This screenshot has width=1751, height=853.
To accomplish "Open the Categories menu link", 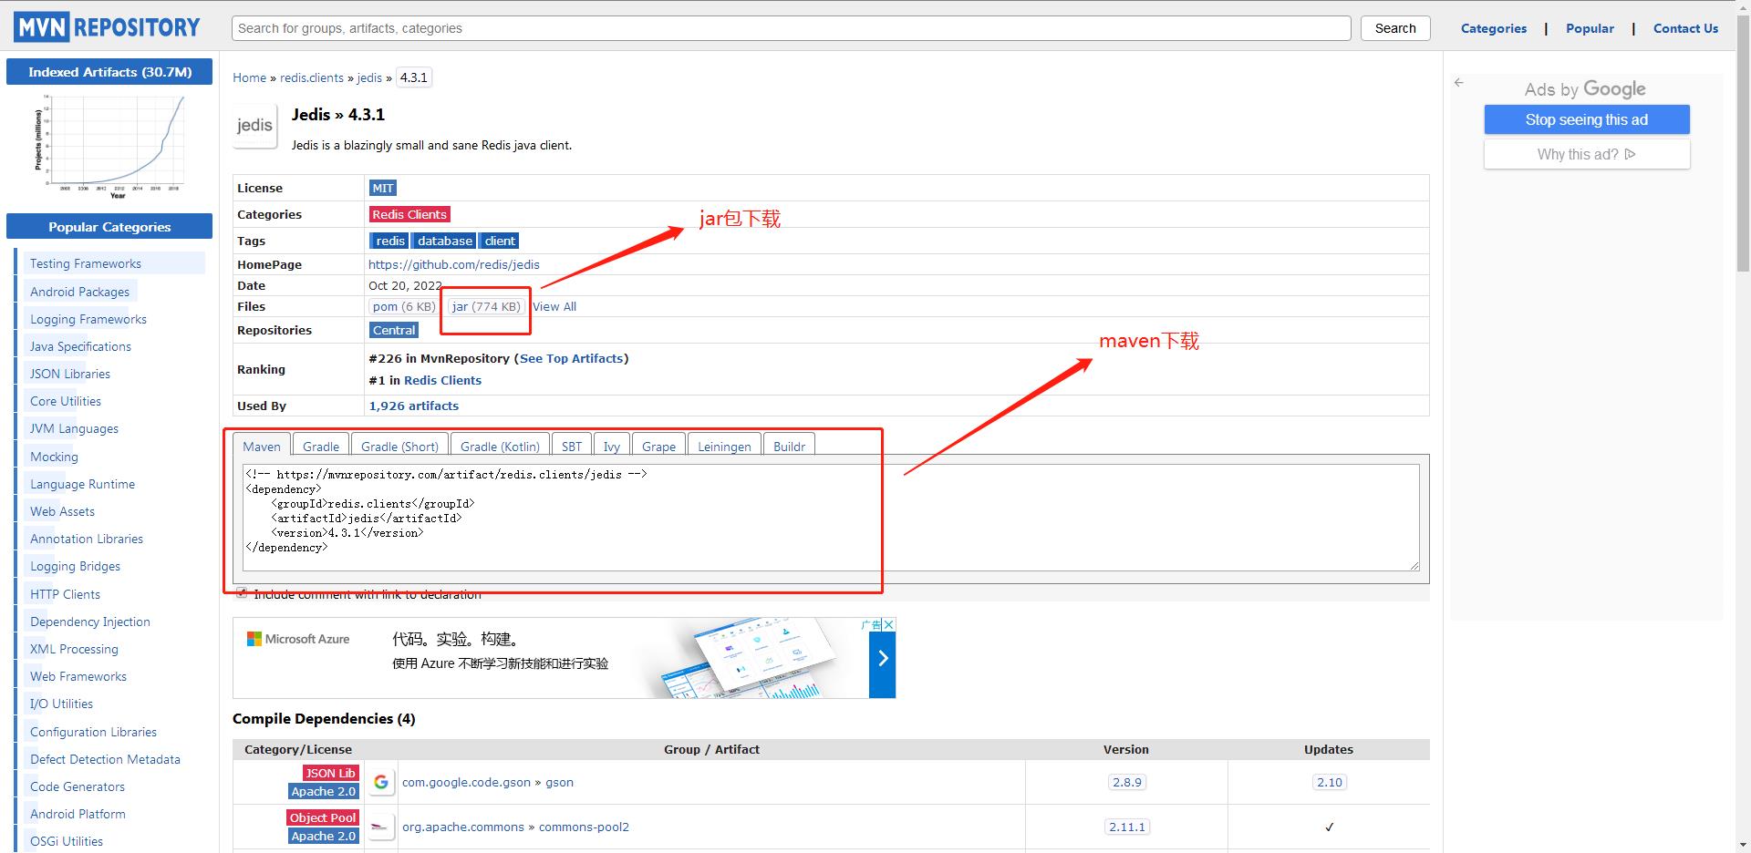I will coord(1493,28).
